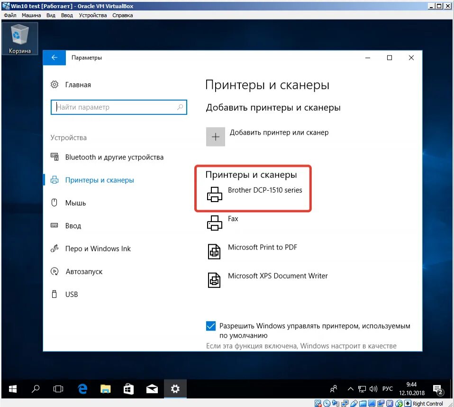Open the Вид menu
The width and height of the screenshot is (454, 407).
click(51, 15)
